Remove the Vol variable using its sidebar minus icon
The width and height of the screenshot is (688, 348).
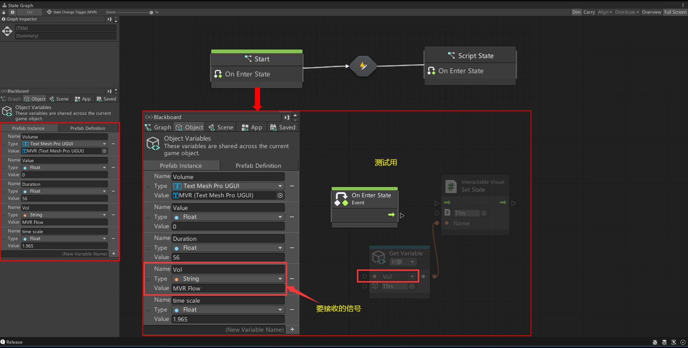[x=113, y=215]
